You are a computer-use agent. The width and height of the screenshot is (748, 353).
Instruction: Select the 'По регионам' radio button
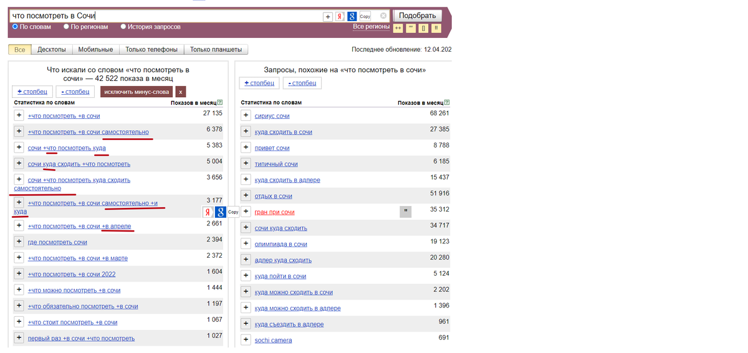point(66,27)
